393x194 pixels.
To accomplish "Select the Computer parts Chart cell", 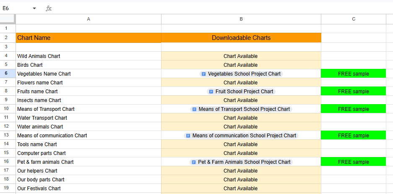I will tap(88, 153).
